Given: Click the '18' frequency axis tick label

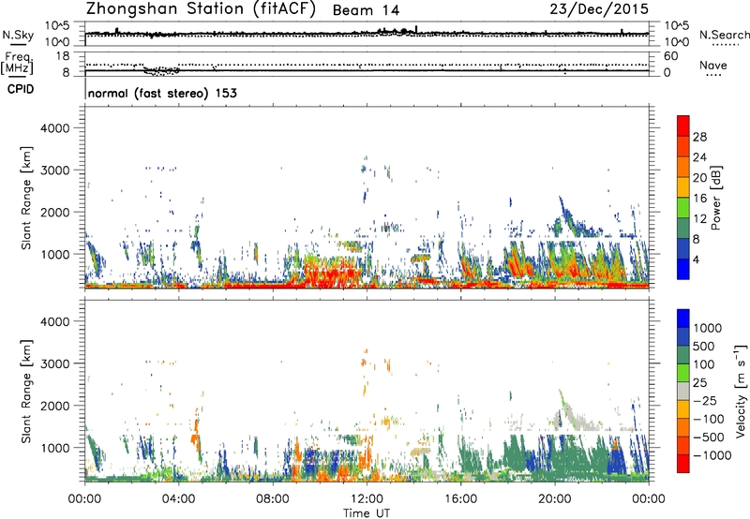Looking at the screenshot, I should point(63,56).
